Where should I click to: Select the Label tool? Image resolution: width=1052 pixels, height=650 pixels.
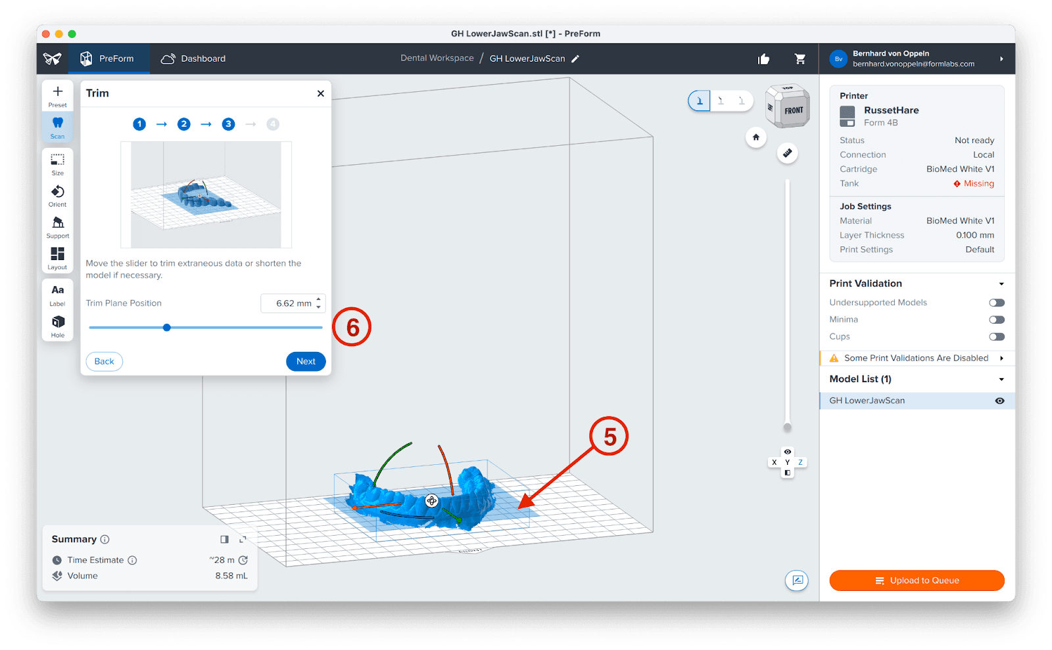click(x=58, y=294)
